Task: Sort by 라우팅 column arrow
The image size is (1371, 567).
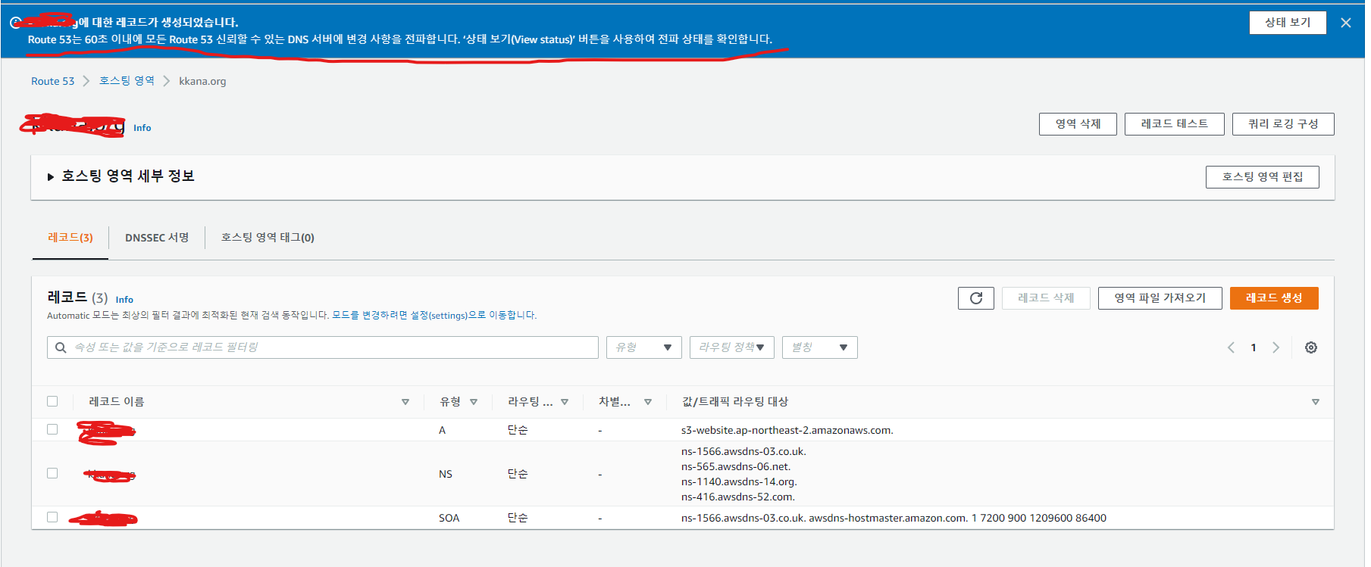Action: 565,402
